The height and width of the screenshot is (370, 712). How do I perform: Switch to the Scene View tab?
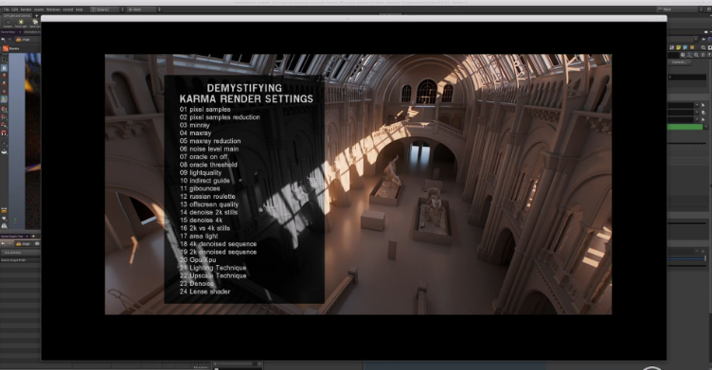click(8, 32)
